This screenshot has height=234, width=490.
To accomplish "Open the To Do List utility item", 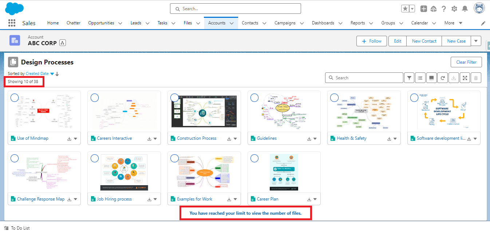I will tap(17, 228).
